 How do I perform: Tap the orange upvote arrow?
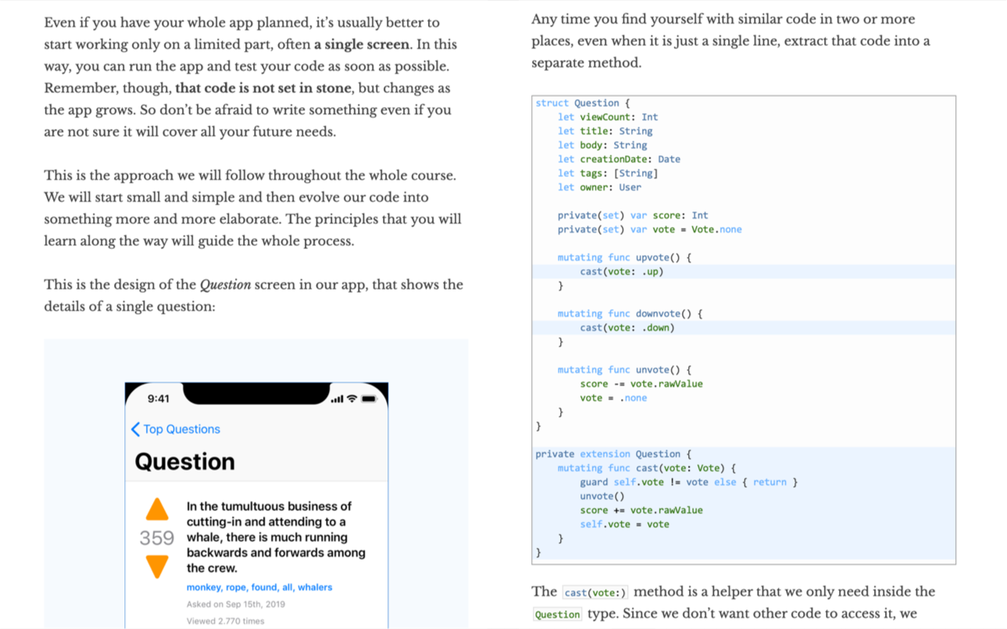(x=157, y=510)
